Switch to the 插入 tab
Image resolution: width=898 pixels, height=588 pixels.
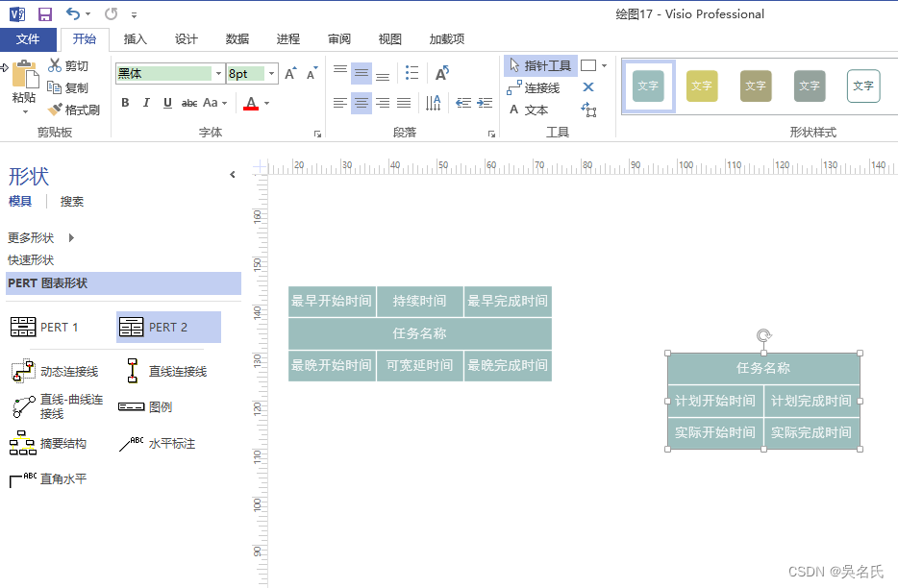(136, 39)
